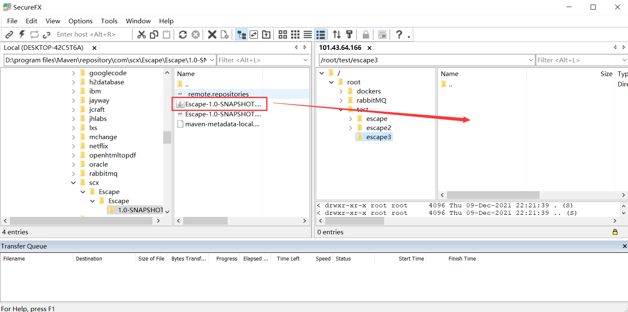
Task: Open the toolbar options dropdown arrow
Action: (409, 37)
